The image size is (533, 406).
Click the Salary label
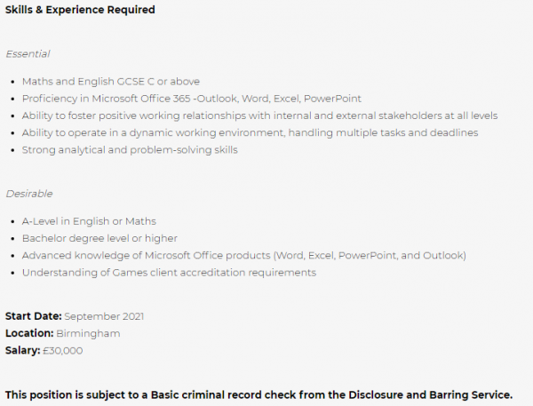point(23,350)
